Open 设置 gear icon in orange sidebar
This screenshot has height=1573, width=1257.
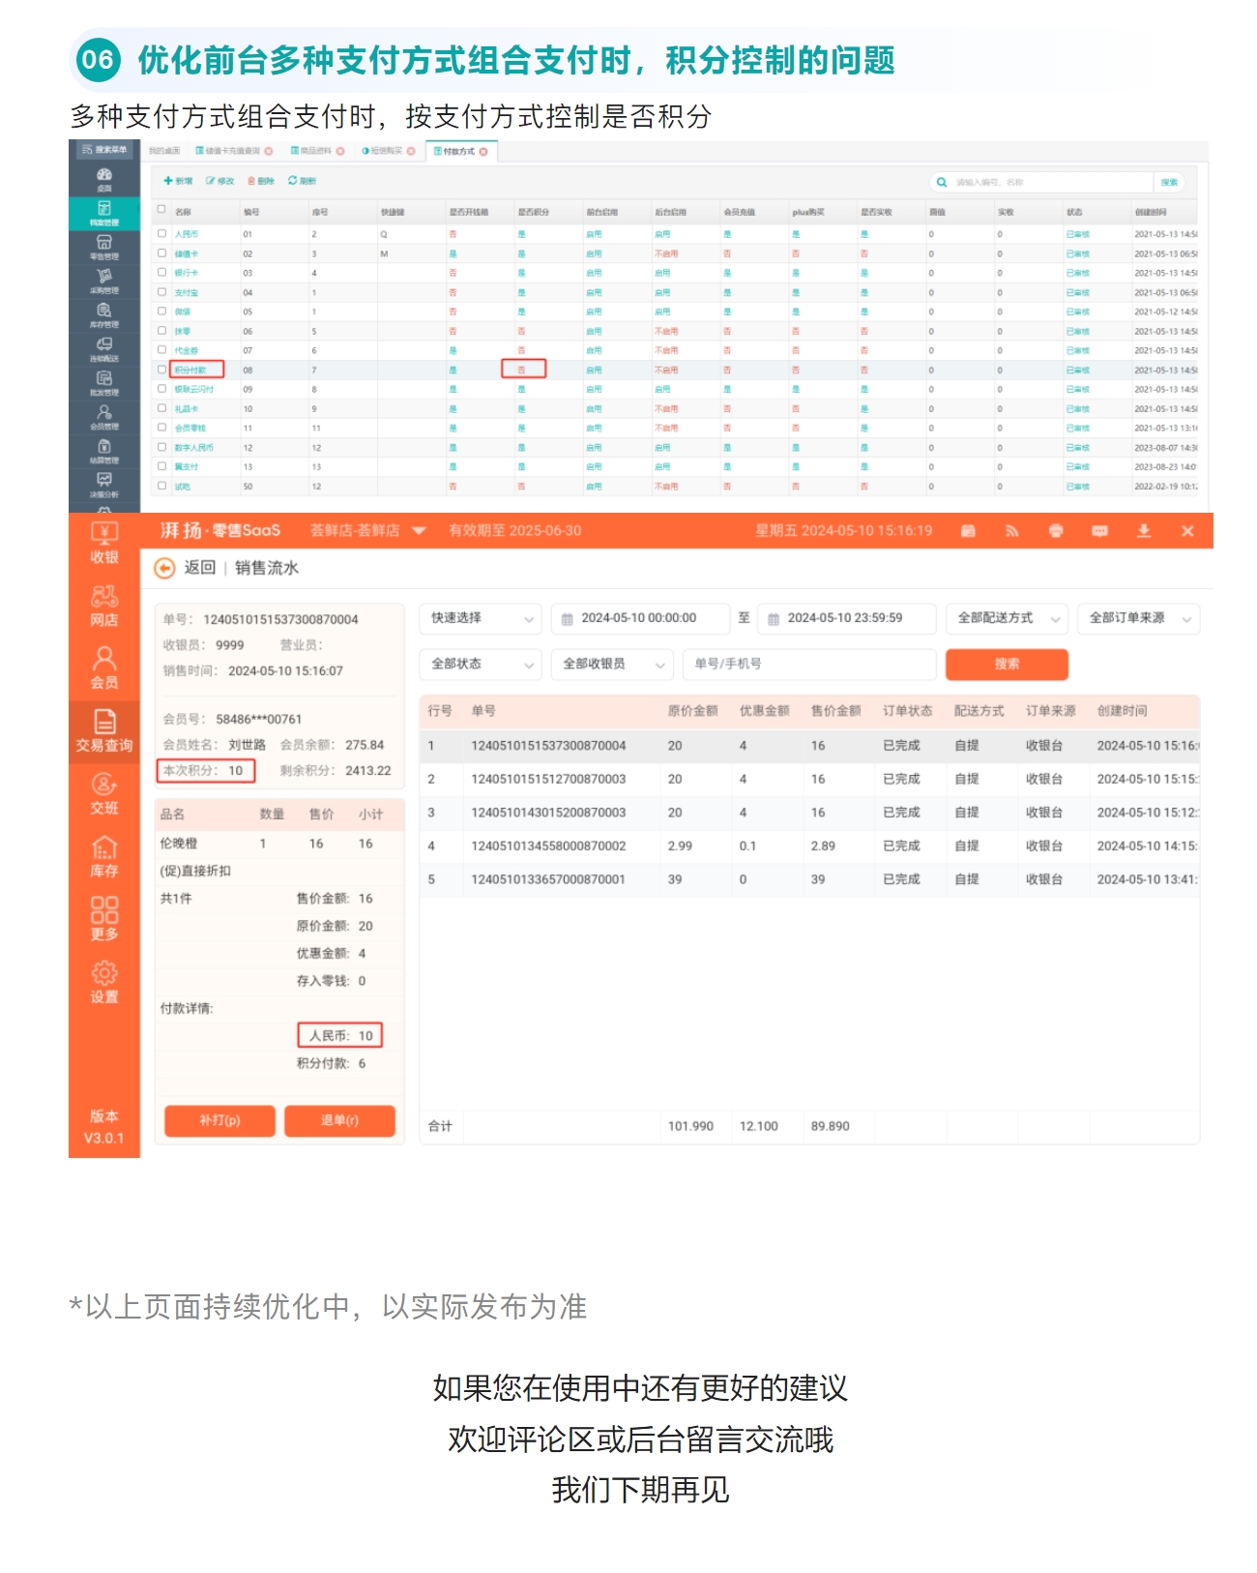pos(104,982)
